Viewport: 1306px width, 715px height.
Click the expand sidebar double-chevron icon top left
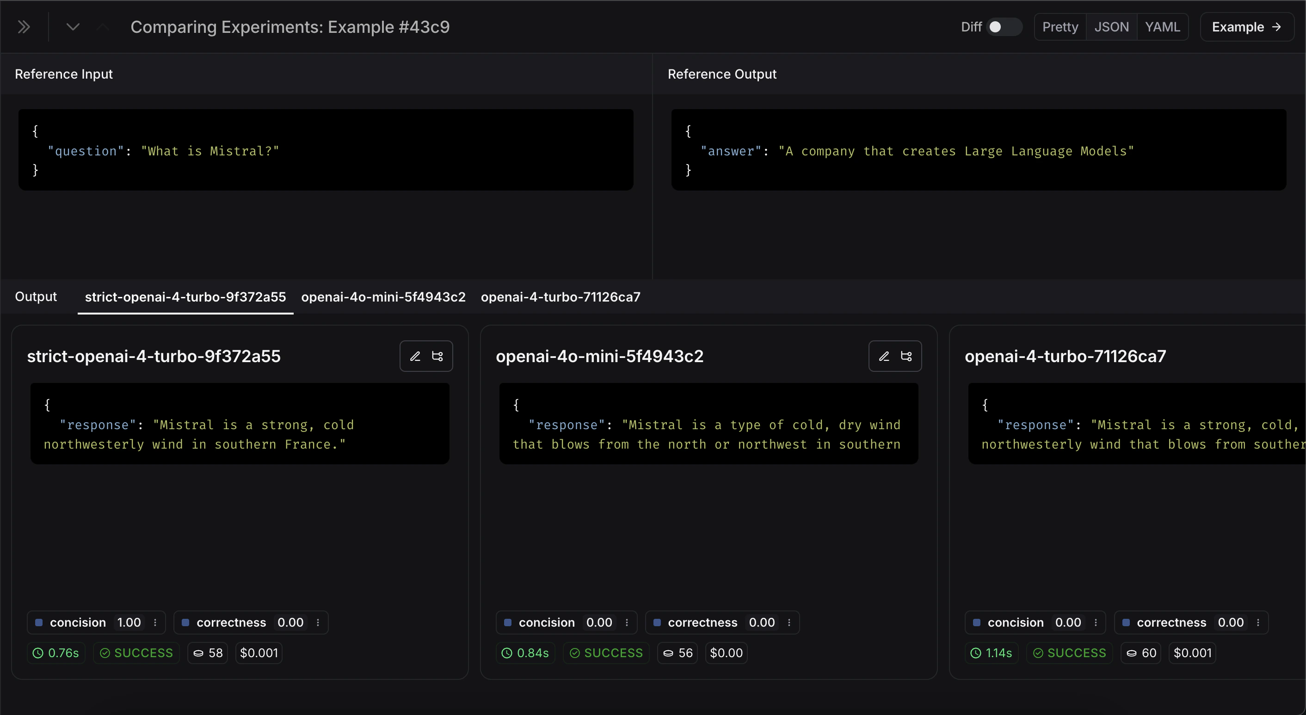click(x=24, y=27)
